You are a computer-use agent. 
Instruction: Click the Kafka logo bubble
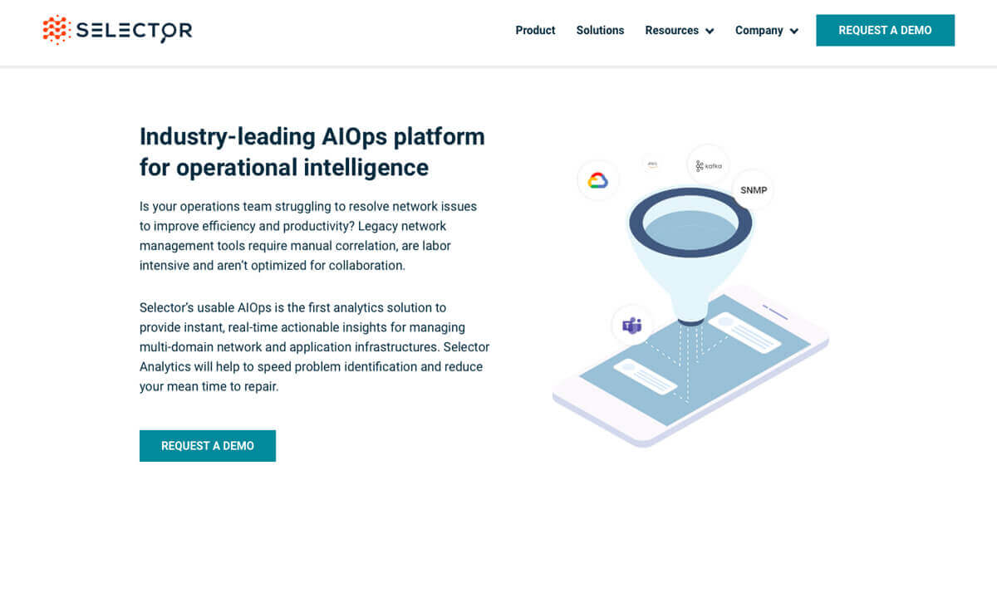point(709,165)
